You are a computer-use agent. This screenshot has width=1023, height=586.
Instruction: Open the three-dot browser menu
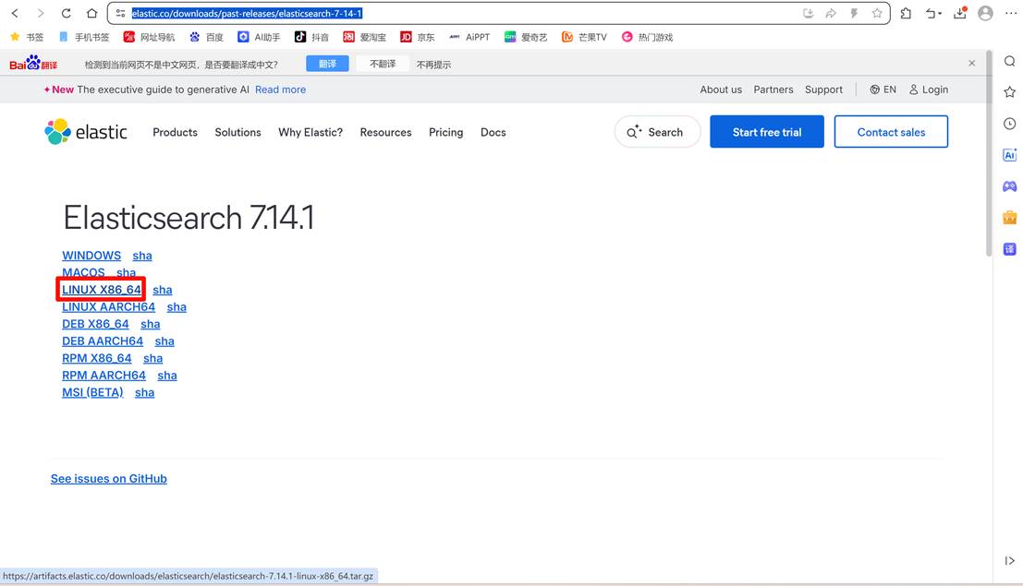[1011, 13]
